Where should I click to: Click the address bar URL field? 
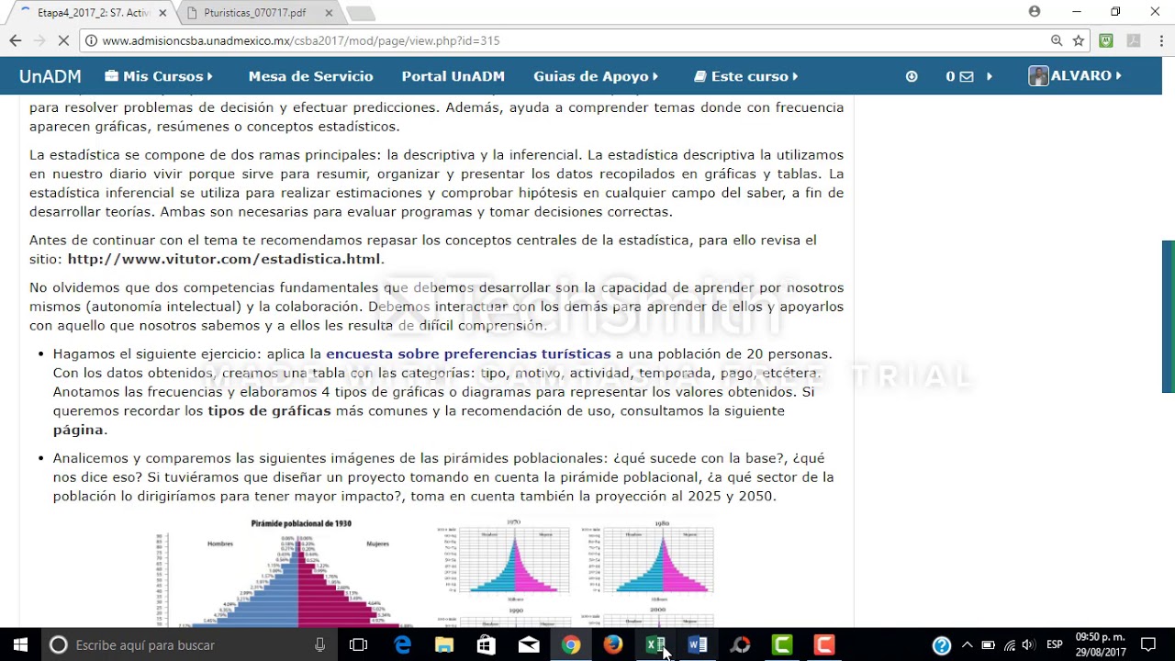point(569,40)
